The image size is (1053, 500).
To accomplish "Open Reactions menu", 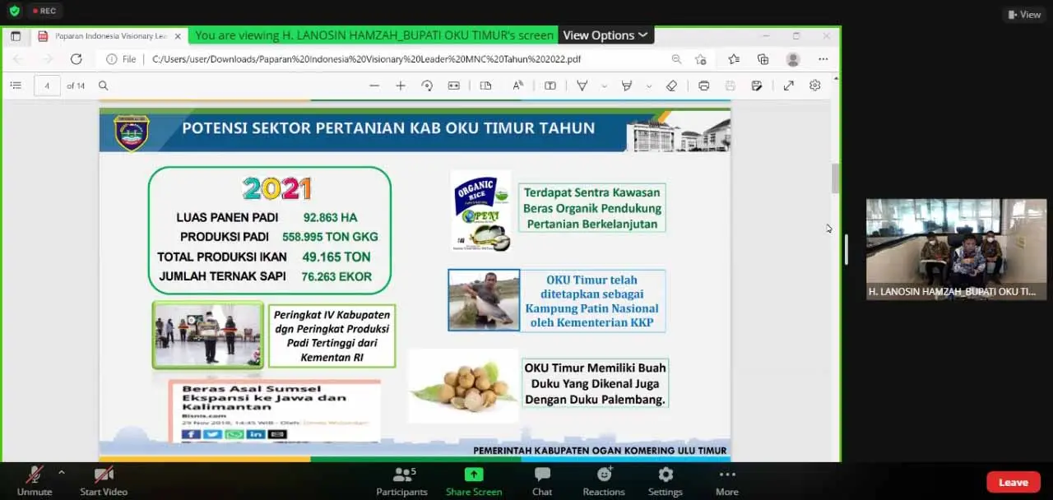I will 604,480.
